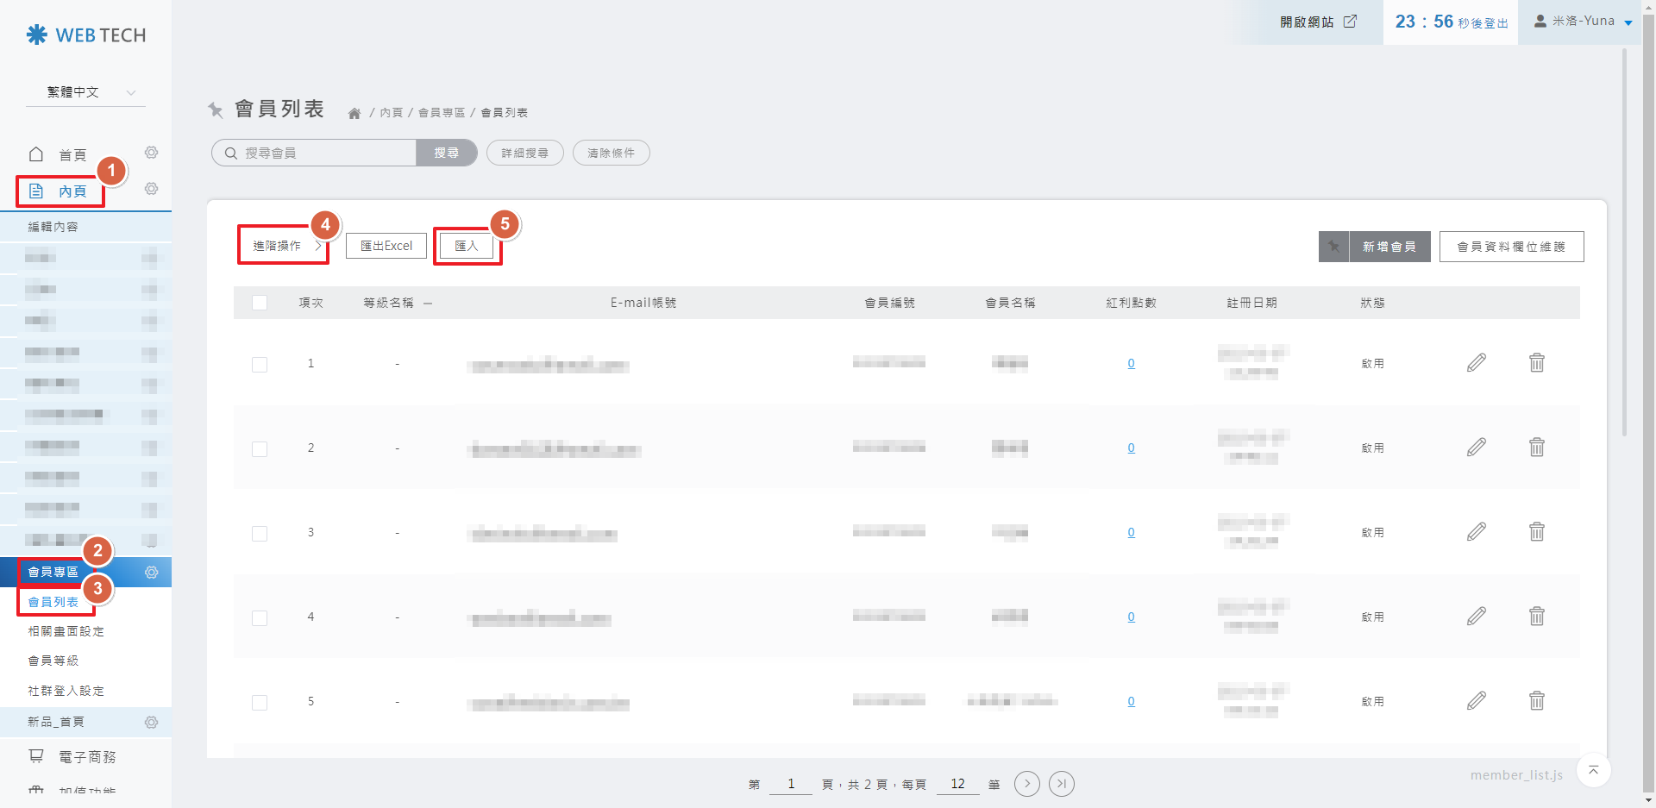Click the edit pencil icon for row 1
The image size is (1656, 808).
pyautogui.click(x=1476, y=363)
